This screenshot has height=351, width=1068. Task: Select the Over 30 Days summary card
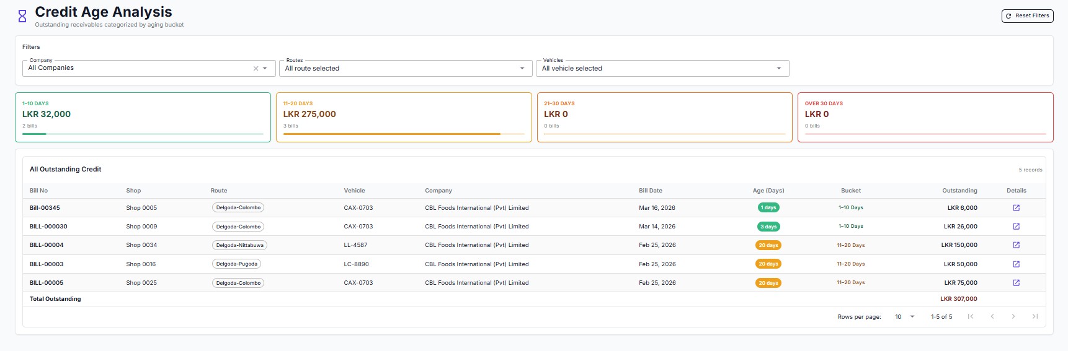(925, 117)
